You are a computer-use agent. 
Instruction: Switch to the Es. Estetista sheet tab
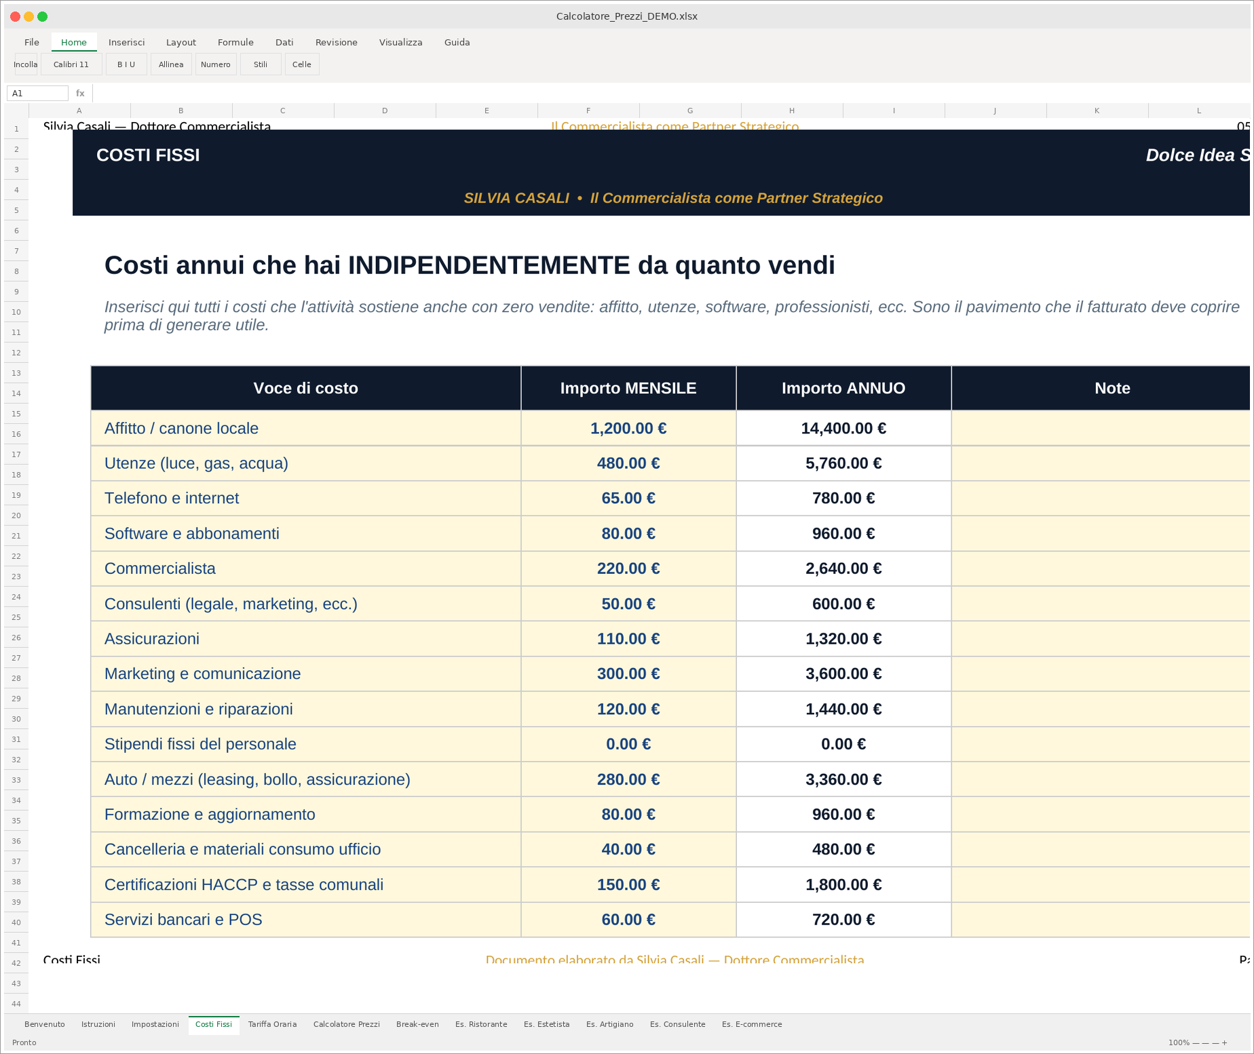547,1024
